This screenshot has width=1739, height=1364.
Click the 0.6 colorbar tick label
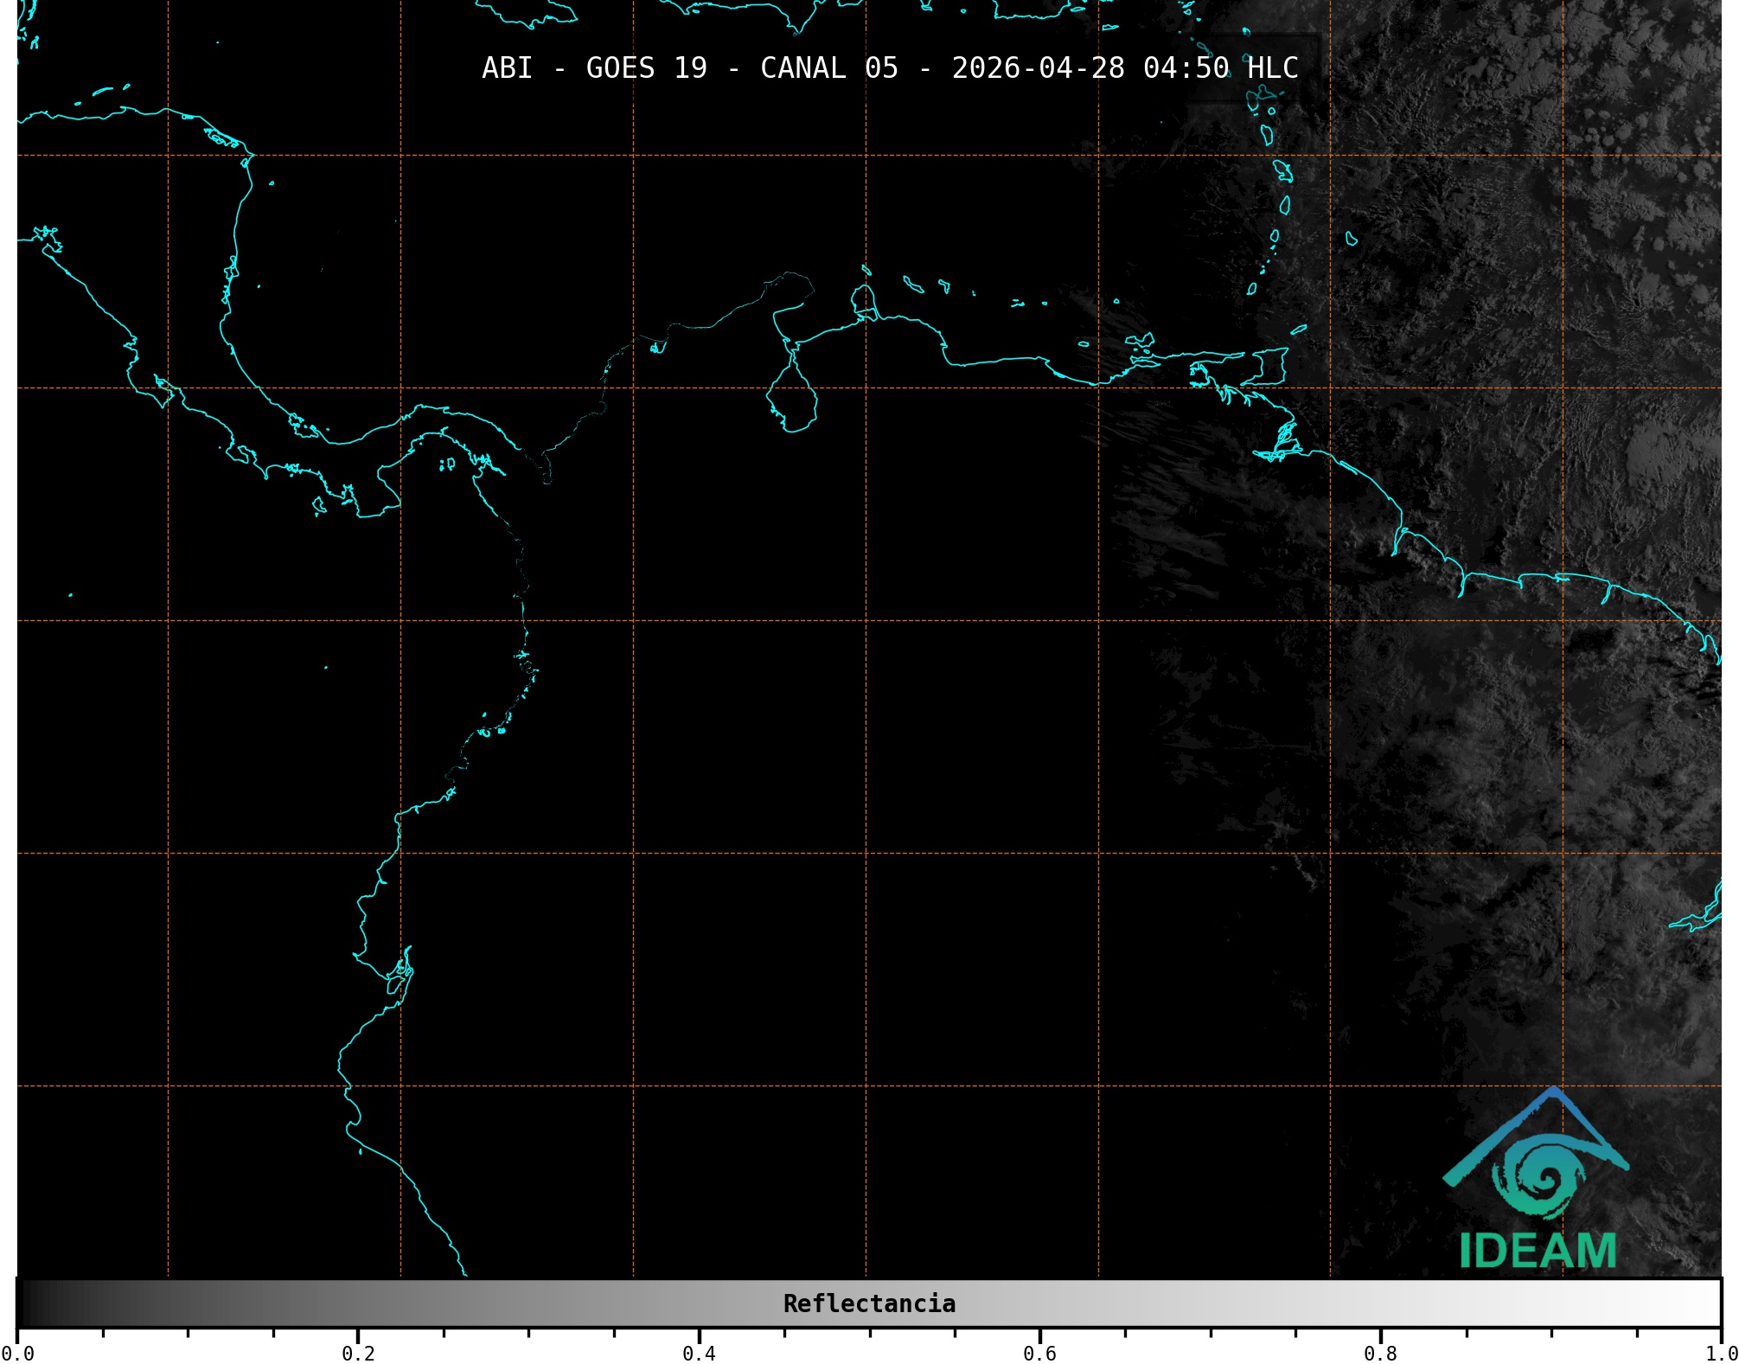tap(1039, 1353)
